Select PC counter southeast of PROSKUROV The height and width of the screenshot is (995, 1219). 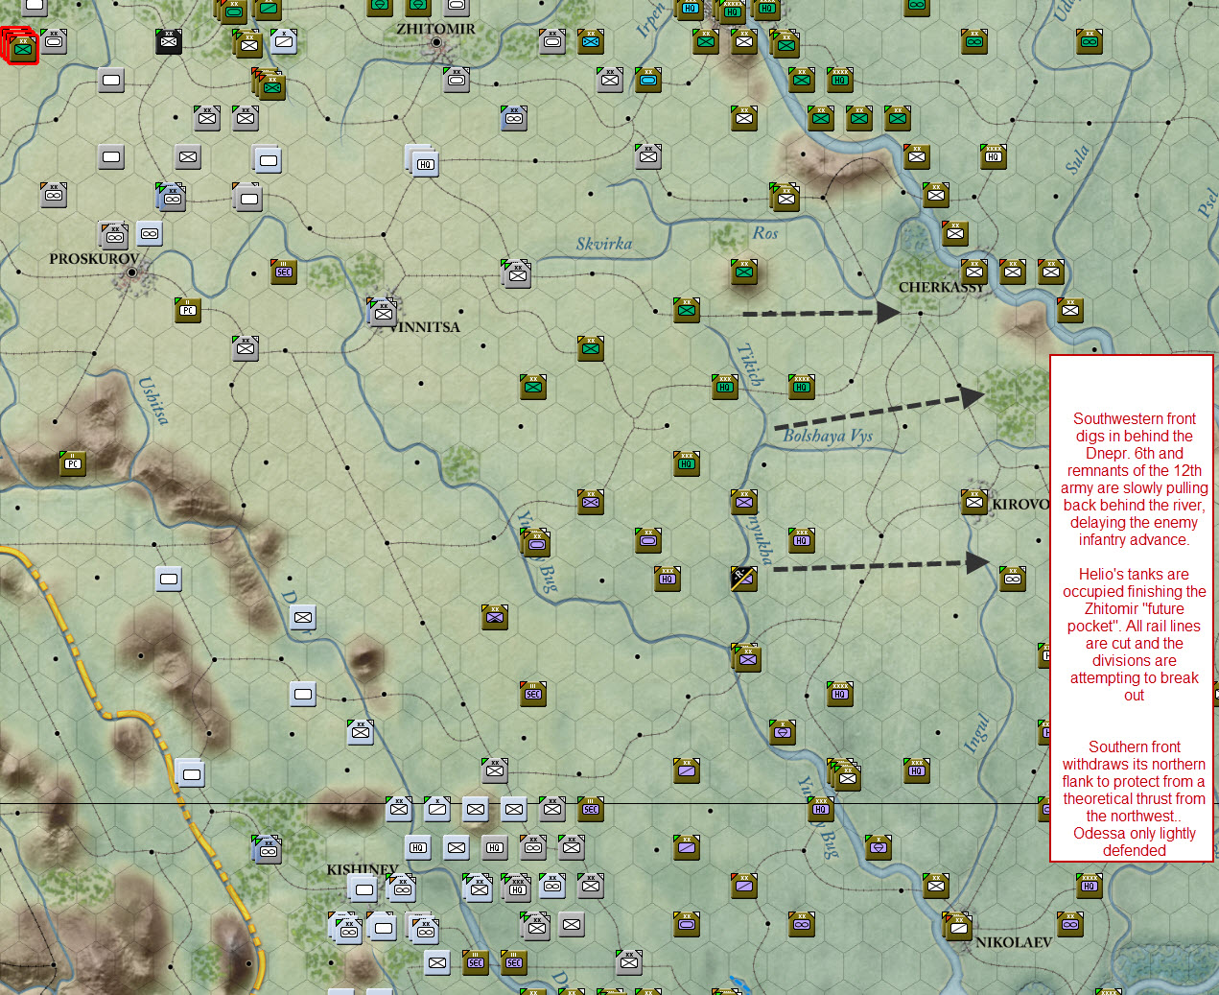(x=188, y=310)
